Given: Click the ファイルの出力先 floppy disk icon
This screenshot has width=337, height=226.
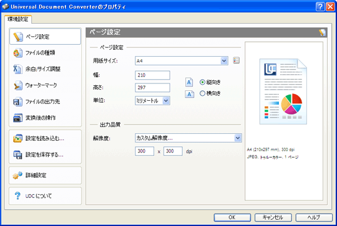Looking at the screenshot, I should coord(17,101).
